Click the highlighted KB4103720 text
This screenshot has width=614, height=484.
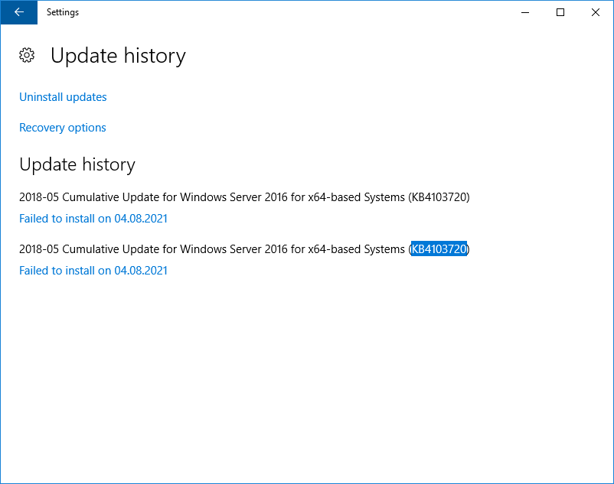pyautogui.click(x=439, y=249)
